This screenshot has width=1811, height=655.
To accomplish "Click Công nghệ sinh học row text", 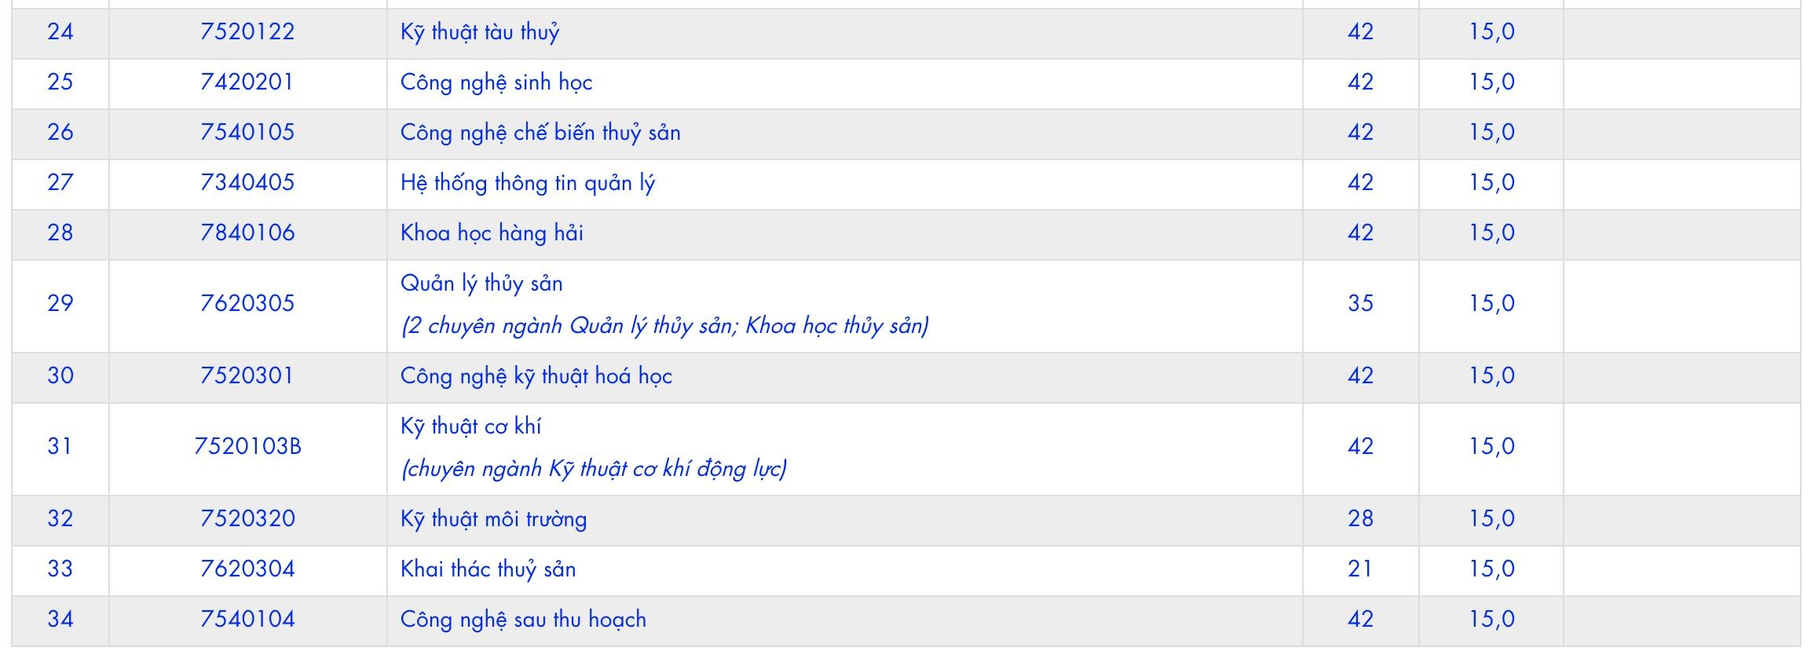I will coord(496,82).
